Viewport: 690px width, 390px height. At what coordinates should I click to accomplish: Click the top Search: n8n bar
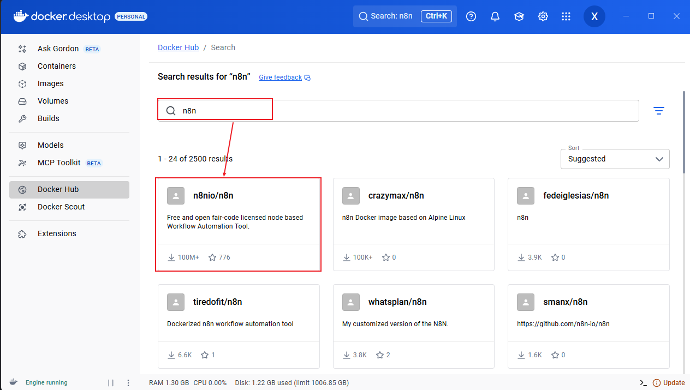pyautogui.click(x=405, y=16)
